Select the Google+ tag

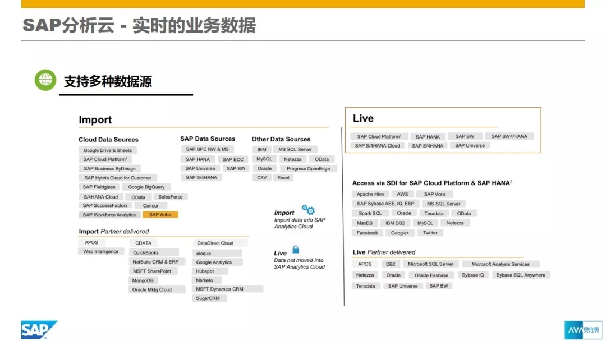tap(400, 233)
